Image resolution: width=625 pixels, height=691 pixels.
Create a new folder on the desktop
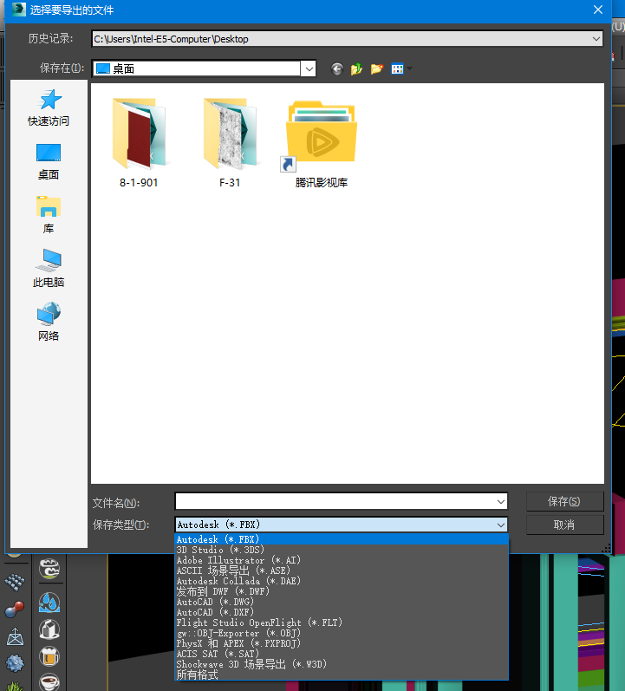[377, 68]
